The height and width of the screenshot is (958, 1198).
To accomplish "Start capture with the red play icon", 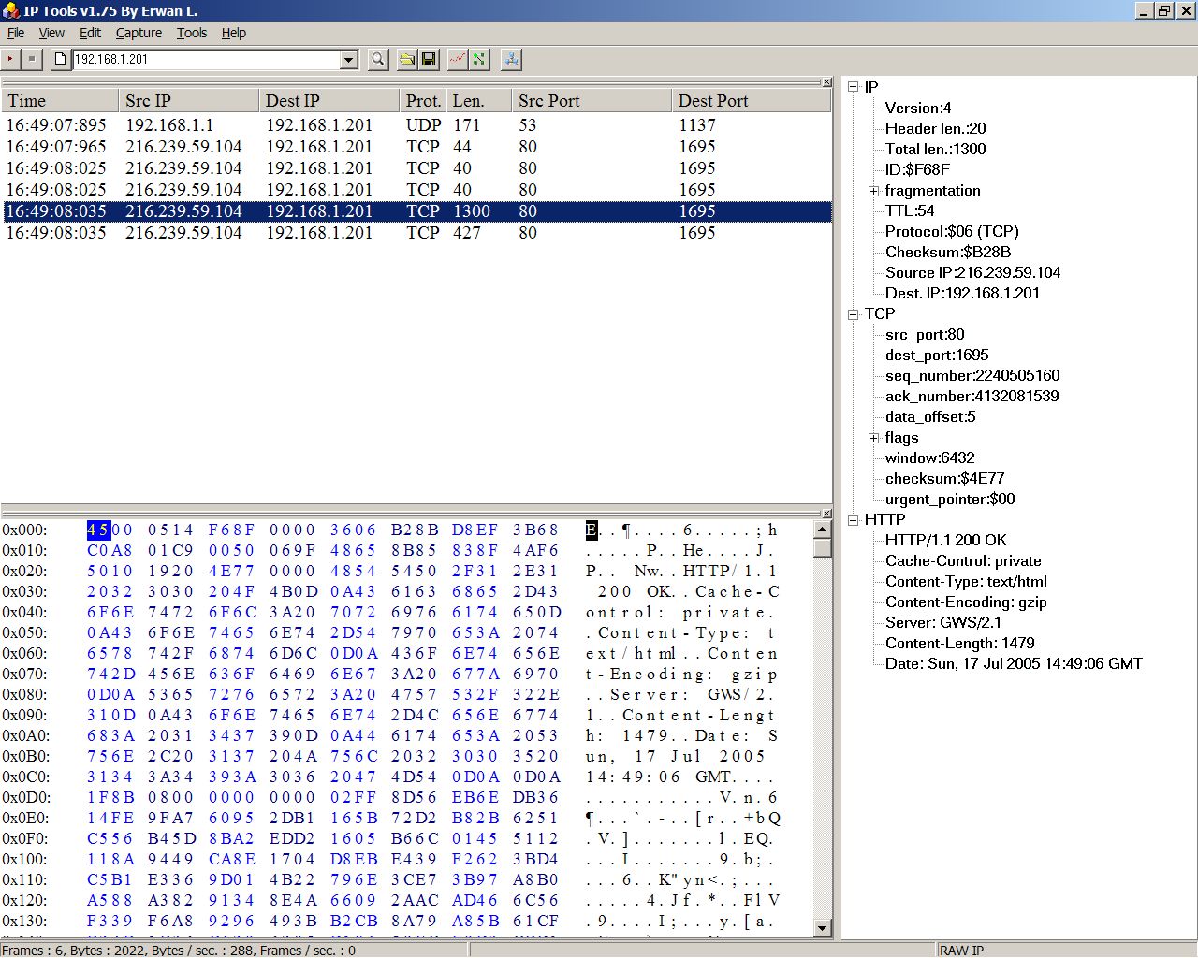I will [x=10, y=60].
